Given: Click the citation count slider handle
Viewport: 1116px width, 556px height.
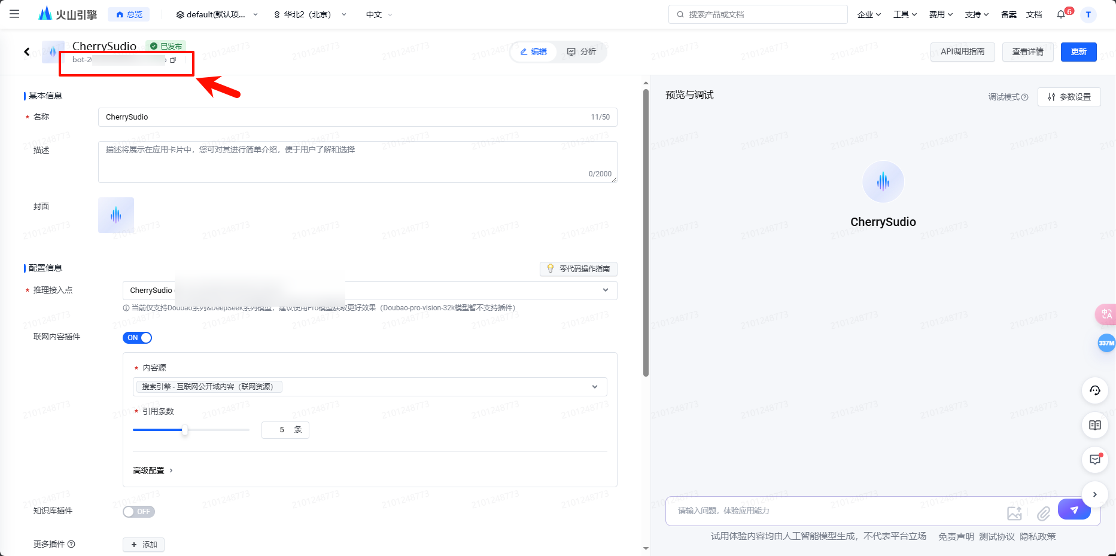Looking at the screenshot, I should click(185, 430).
